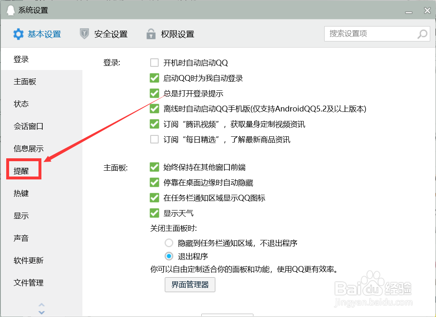Screen dimensions: 436x317
Task: Click sidebar scroll-down chevron
Action: click(x=41, y=312)
